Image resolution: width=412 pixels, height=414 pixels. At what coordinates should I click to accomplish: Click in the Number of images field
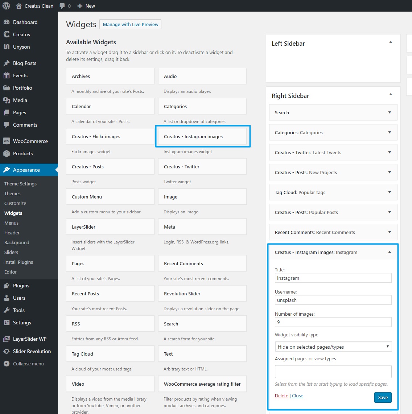tap(333, 322)
